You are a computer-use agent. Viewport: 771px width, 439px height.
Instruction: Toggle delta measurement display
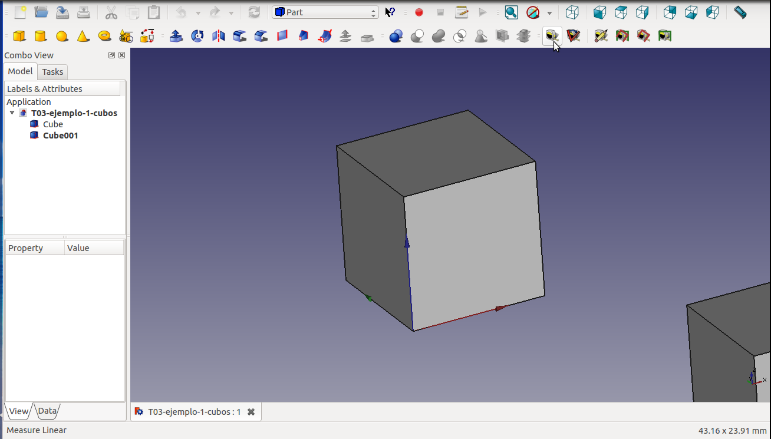[665, 37]
